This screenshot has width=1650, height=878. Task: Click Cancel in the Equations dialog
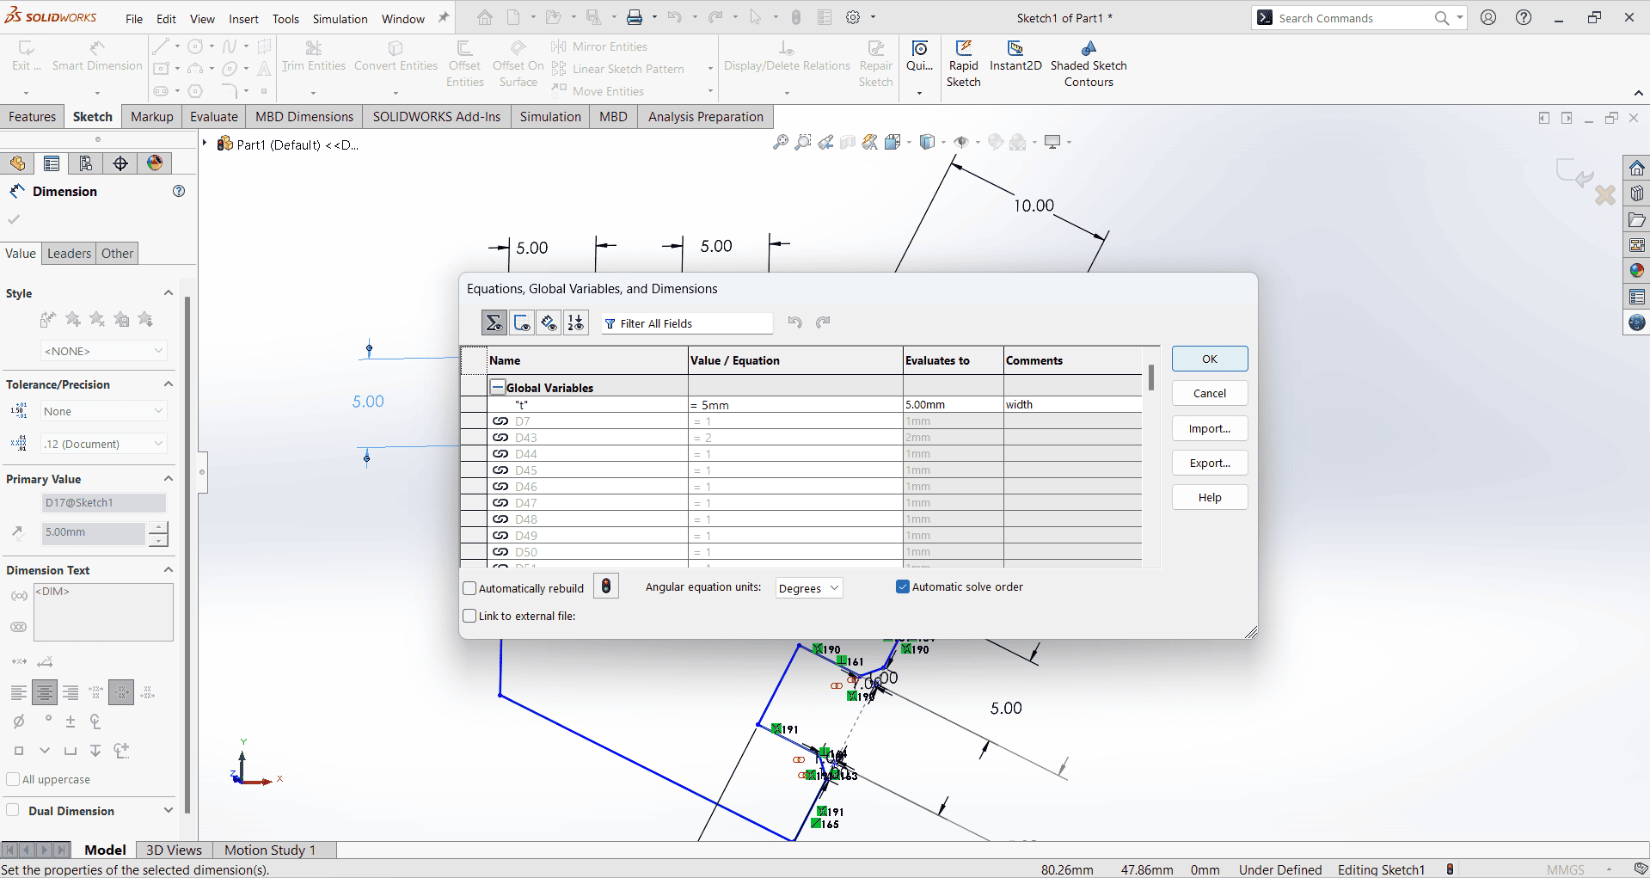tap(1210, 394)
